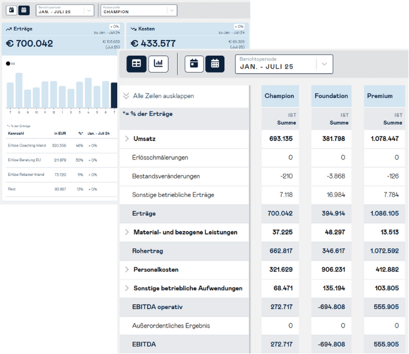Screen dimensions: 409x354
Task: Expand the Material- und bezogene Leistungen row
Action: [127, 232]
